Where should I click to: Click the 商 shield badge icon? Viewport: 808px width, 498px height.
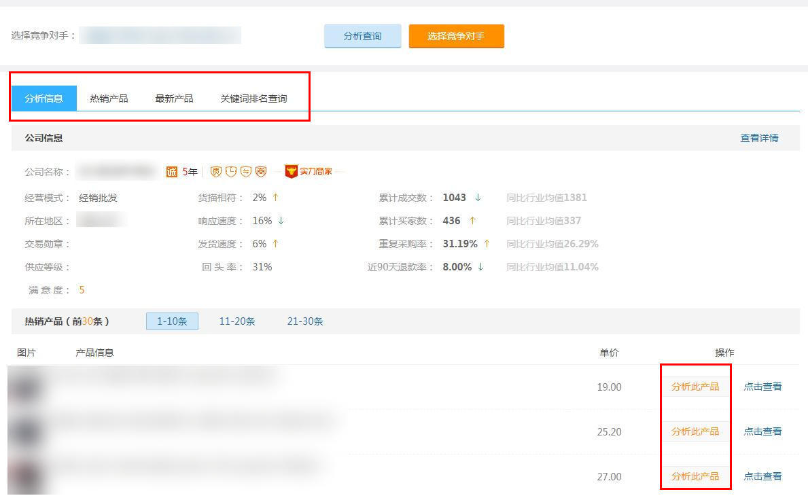(260, 171)
